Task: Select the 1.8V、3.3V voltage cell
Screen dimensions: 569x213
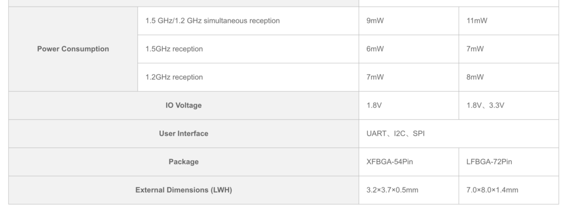Action: [509, 105]
